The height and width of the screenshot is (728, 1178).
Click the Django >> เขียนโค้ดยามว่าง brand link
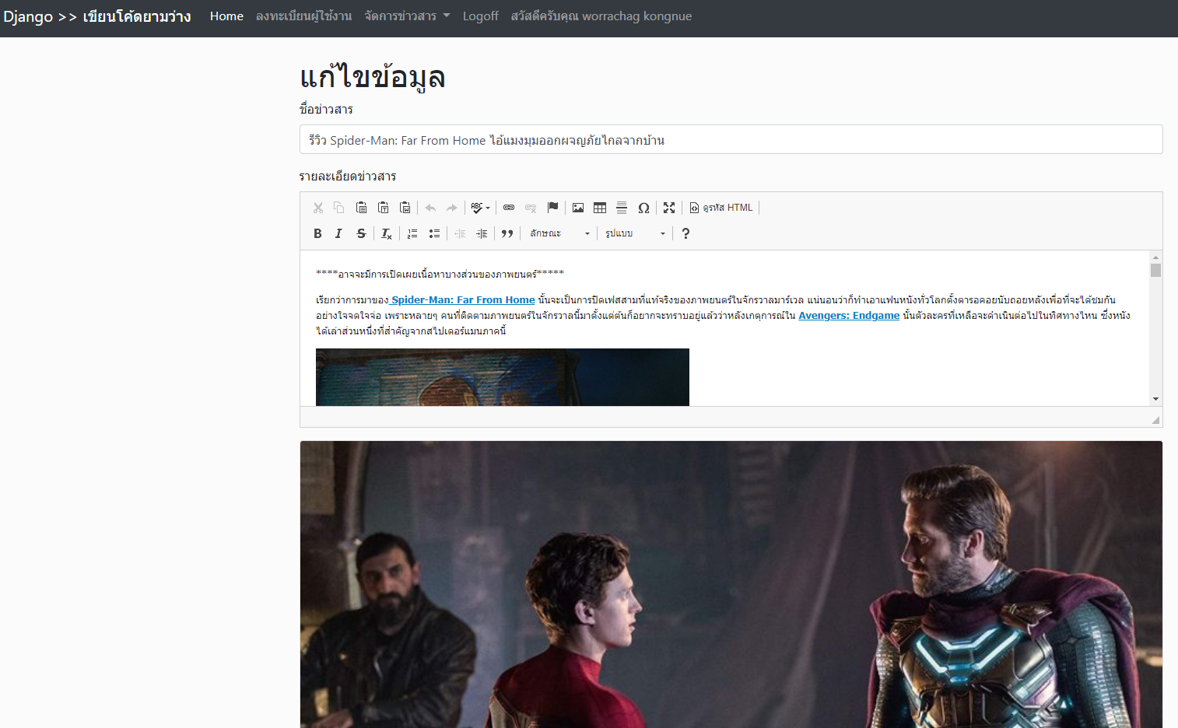[97, 16]
